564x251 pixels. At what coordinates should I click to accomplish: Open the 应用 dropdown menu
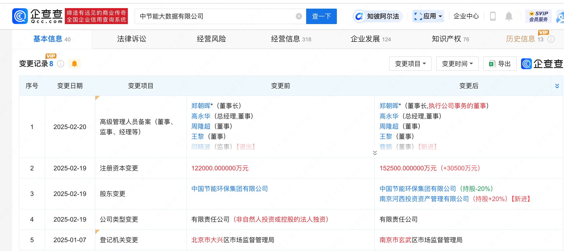click(x=428, y=16)
